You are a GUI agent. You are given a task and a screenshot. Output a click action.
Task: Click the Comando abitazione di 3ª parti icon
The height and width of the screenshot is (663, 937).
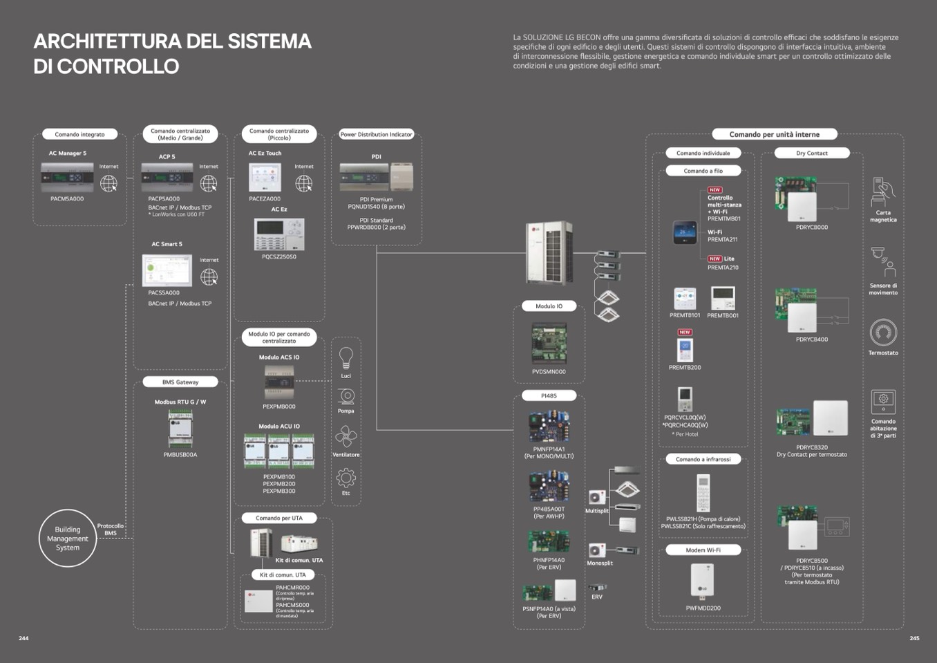coord(883,402)
